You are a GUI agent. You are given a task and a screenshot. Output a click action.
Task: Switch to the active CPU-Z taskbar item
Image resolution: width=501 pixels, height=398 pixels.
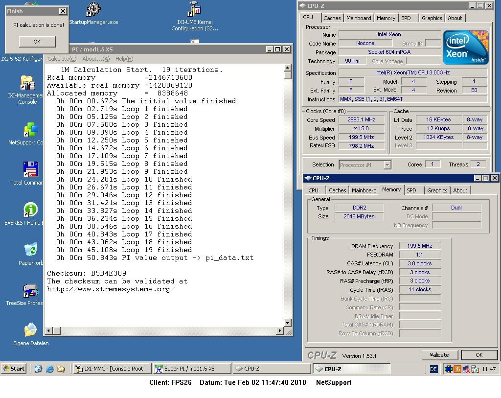(x=351, y=369)
